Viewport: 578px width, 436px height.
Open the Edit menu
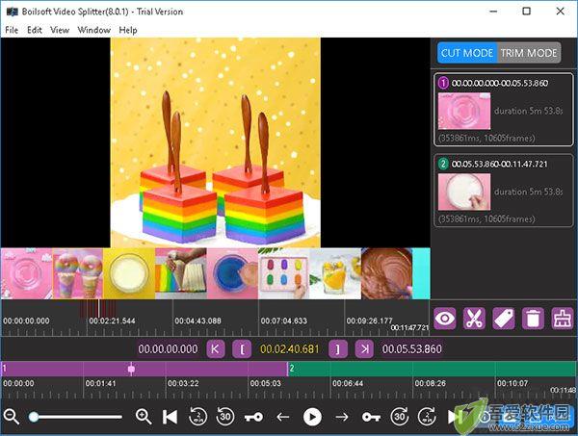35,30
